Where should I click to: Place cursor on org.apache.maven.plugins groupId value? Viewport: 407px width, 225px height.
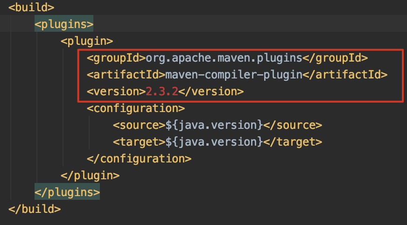[224, 58]
